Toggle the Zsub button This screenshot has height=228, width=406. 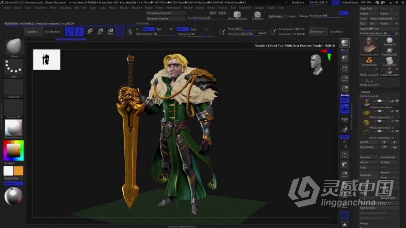(x=193, y=29)
